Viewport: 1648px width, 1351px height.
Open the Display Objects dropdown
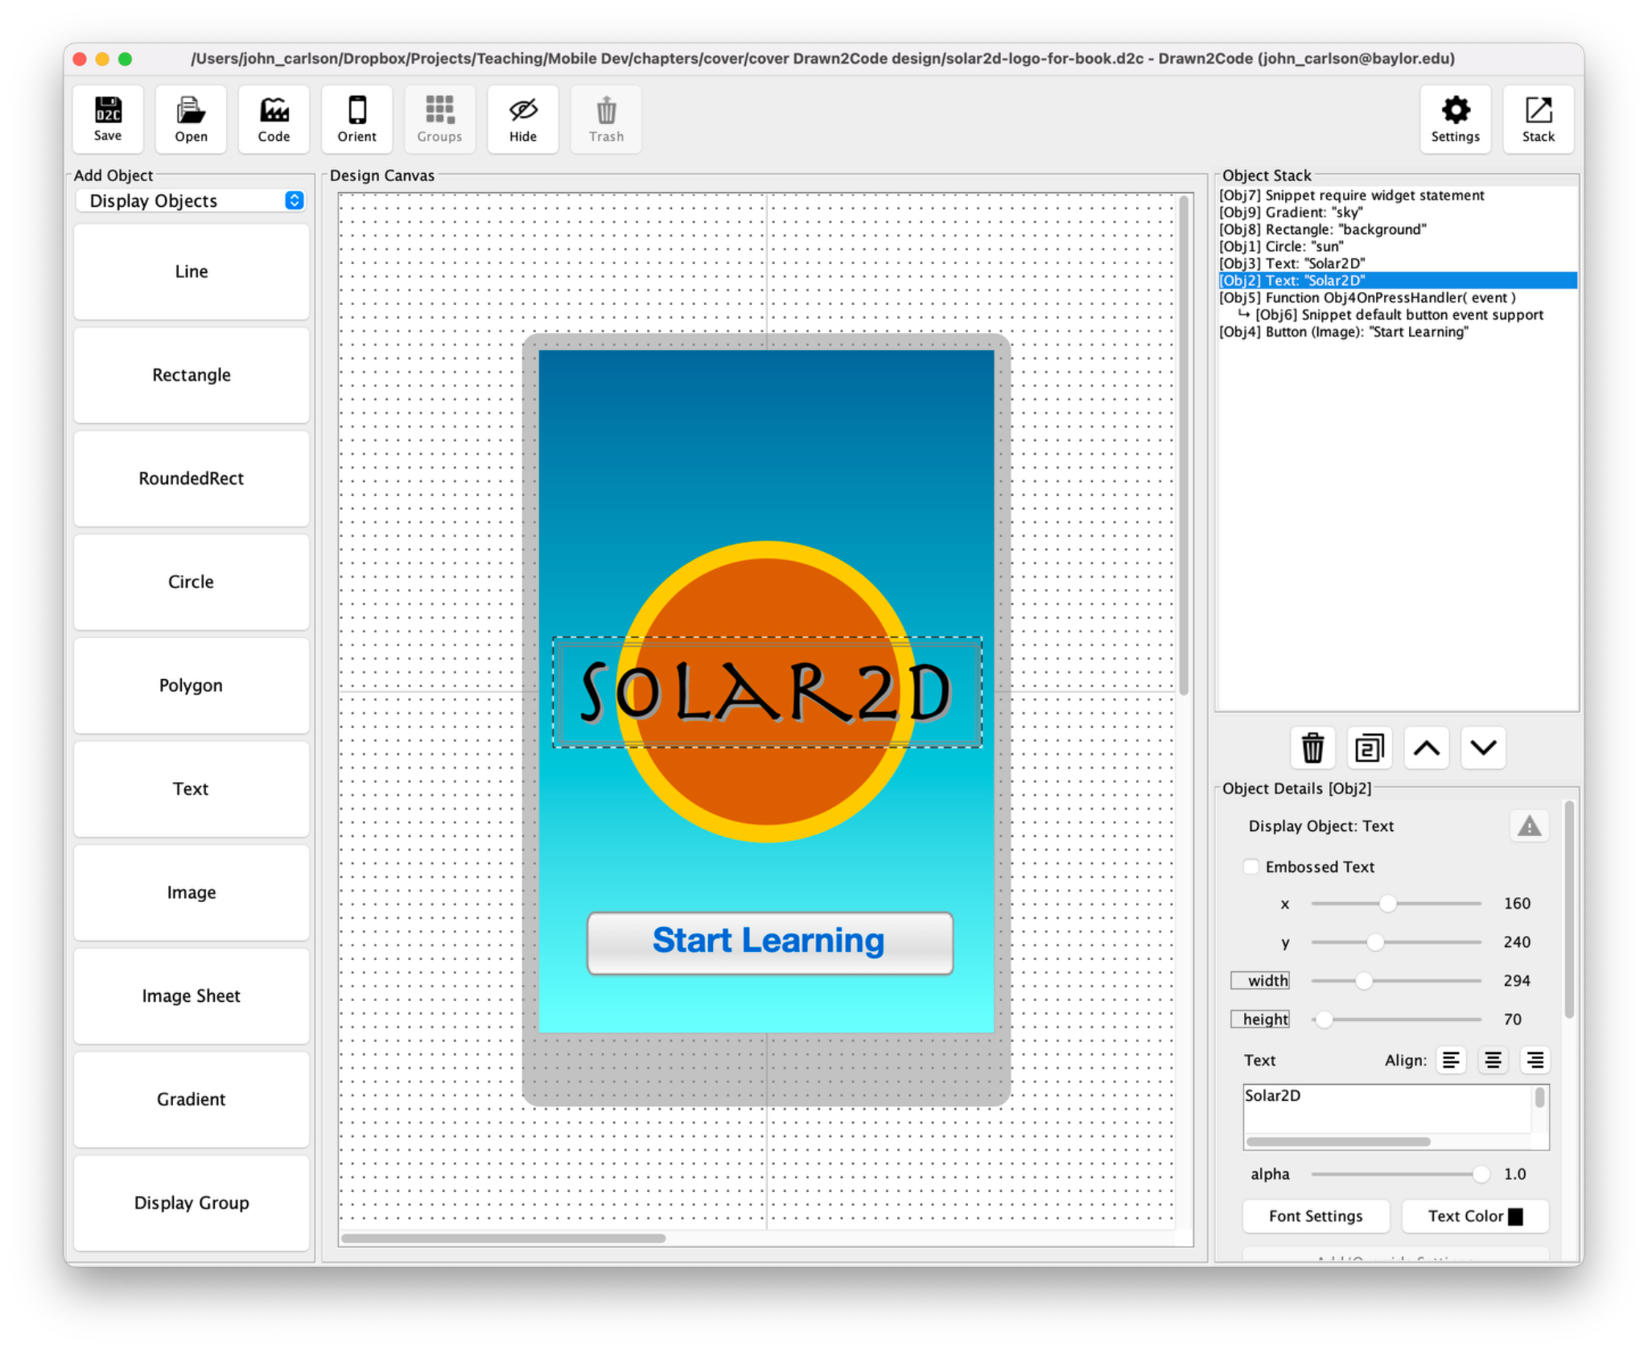(191, 200)
